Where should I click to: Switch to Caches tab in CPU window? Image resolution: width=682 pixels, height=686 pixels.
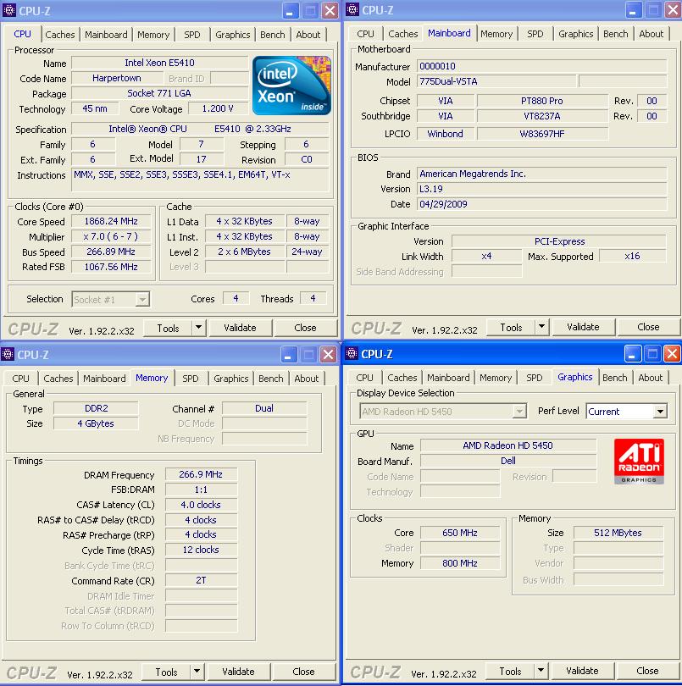click(60, 35)
